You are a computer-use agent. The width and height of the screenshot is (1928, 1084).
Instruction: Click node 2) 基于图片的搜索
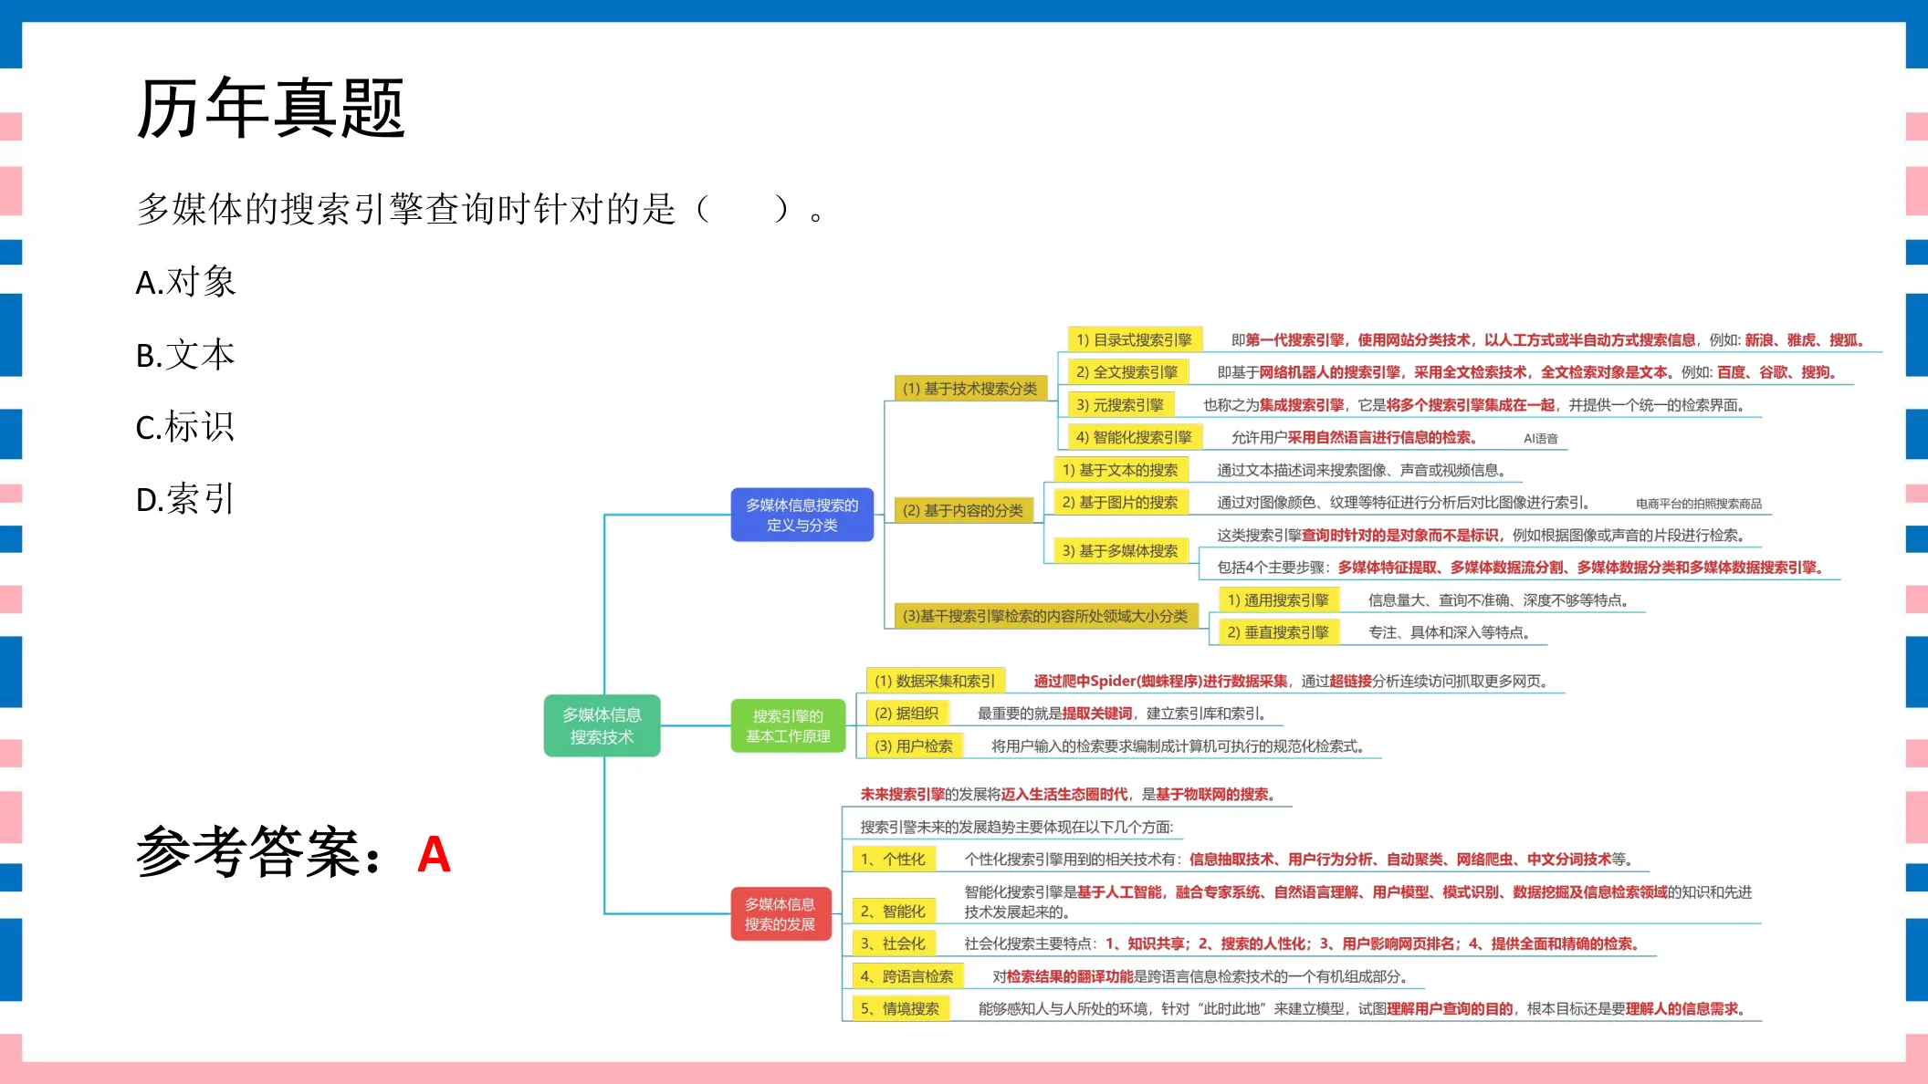(1120, 502)
